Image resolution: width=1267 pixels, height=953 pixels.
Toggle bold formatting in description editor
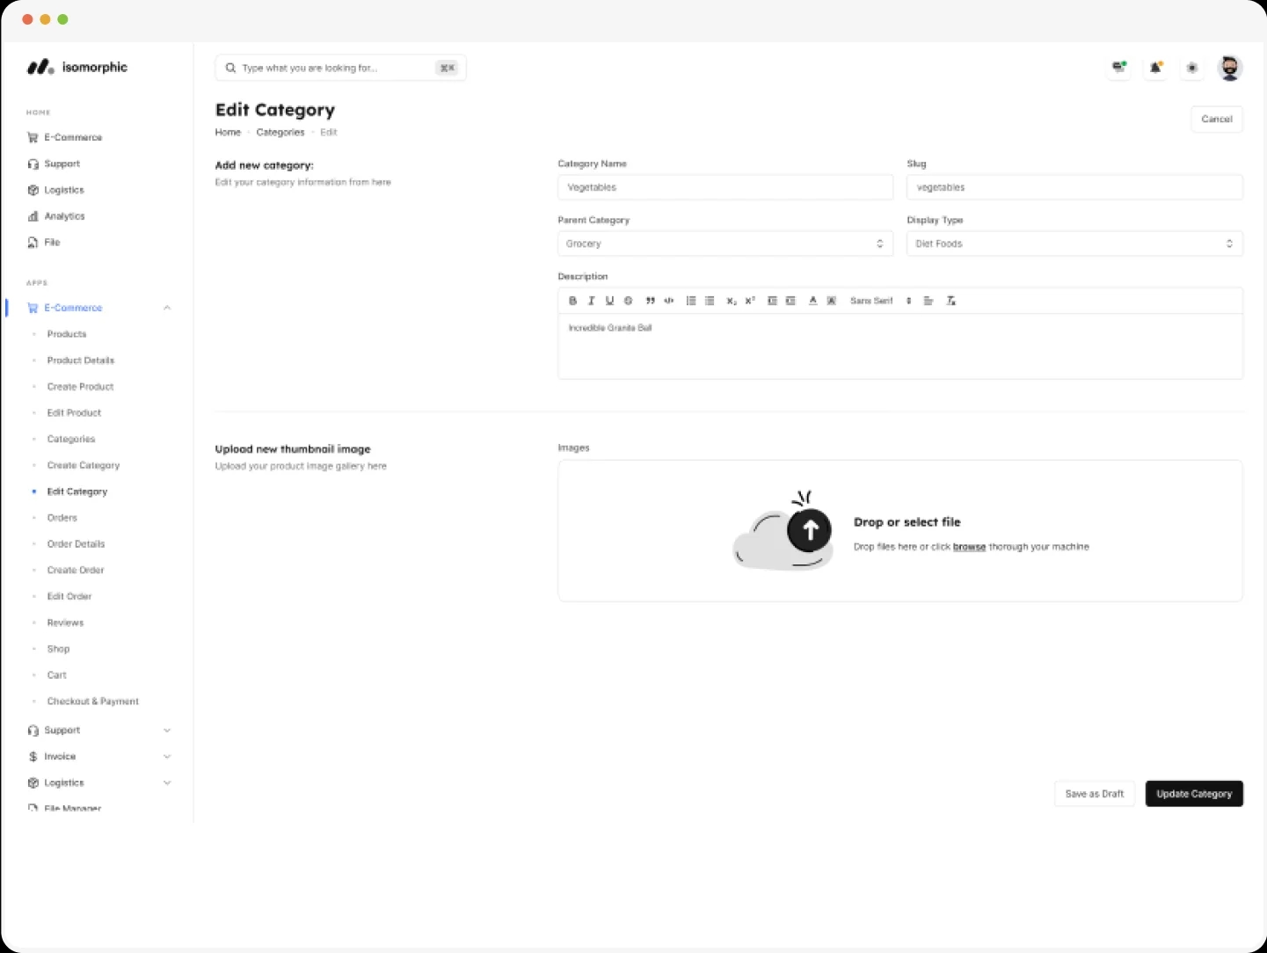(x=572, y=301)
